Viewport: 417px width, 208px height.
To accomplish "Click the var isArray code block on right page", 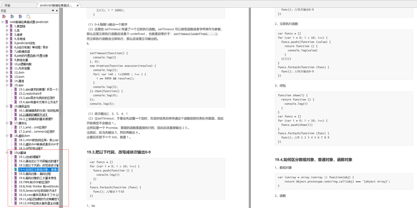I will pyautogui.click(x=344, y=181).
